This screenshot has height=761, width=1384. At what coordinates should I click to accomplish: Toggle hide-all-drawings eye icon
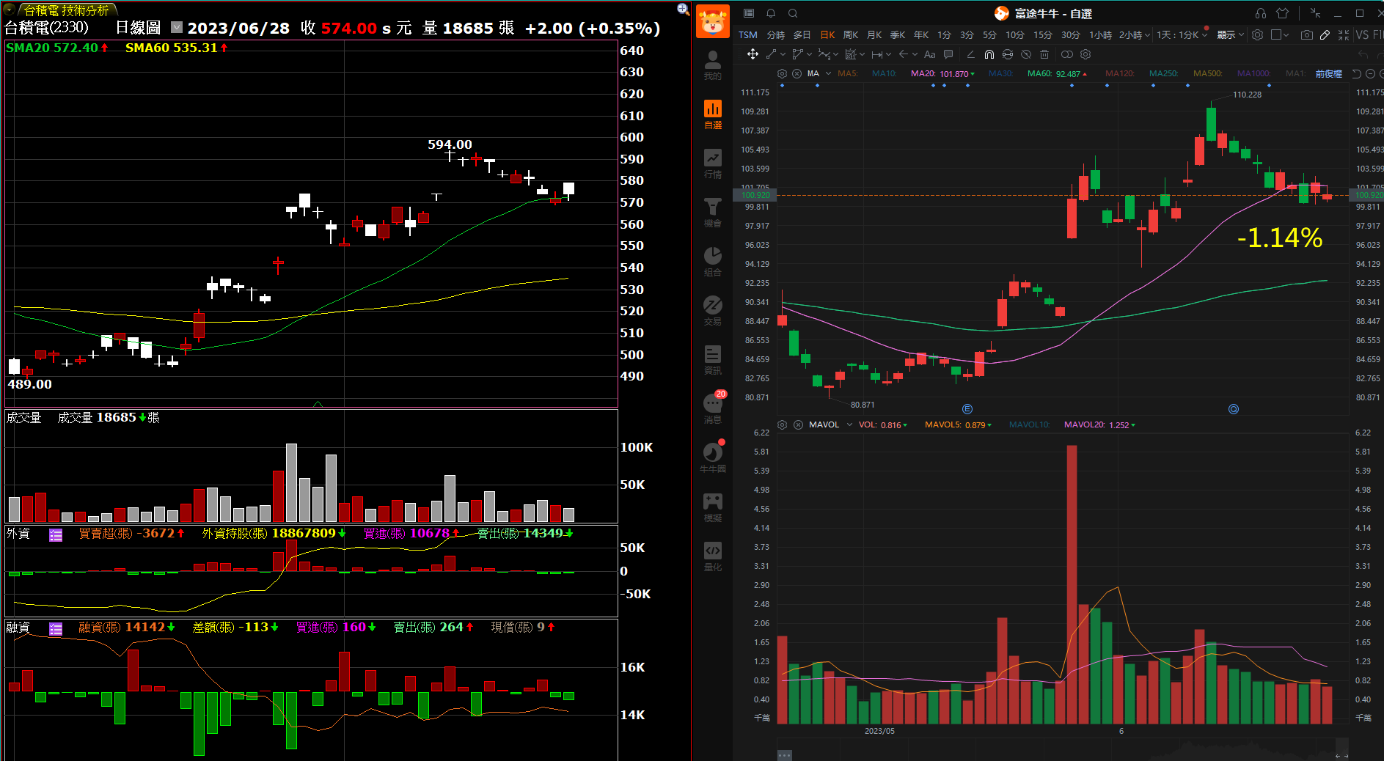[1026, 54]
